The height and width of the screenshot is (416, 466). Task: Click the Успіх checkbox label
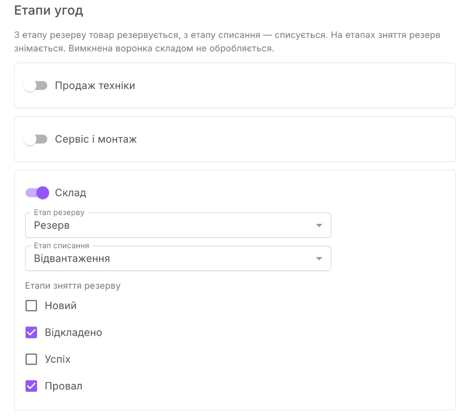click(x=58, y=359)
